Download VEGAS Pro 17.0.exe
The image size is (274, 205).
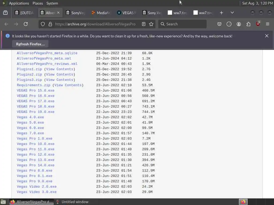[36, 101]
